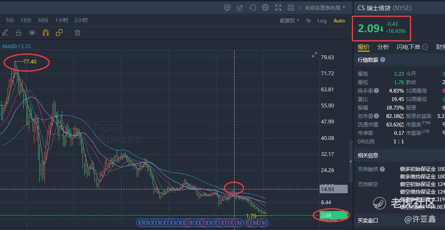Toggle the yellow linked-squares drawing tool

pyautogui.click(x=59, y=33)
